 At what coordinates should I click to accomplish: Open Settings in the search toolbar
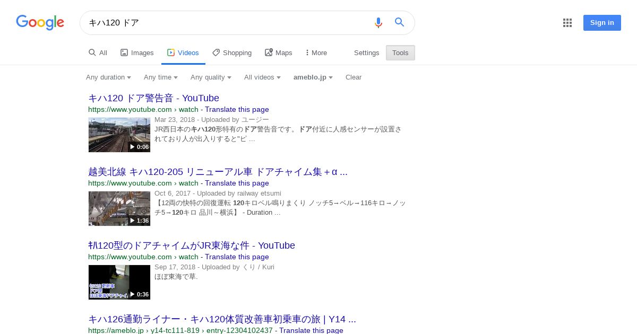click(x=367, y=53)
